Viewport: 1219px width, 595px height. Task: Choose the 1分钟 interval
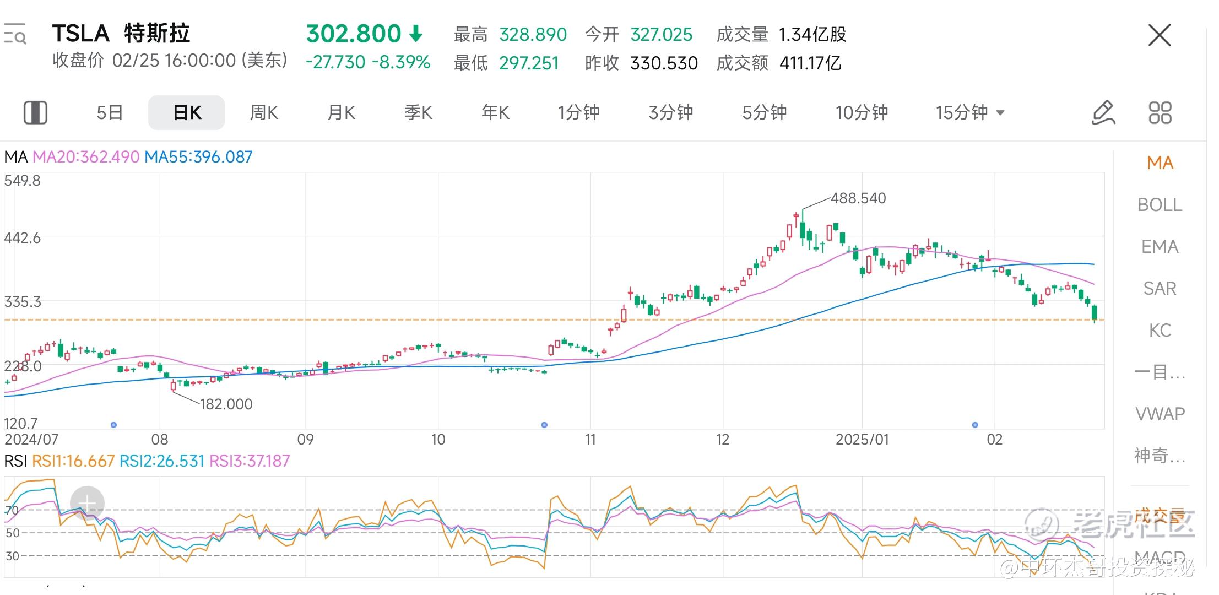(578, 112)
